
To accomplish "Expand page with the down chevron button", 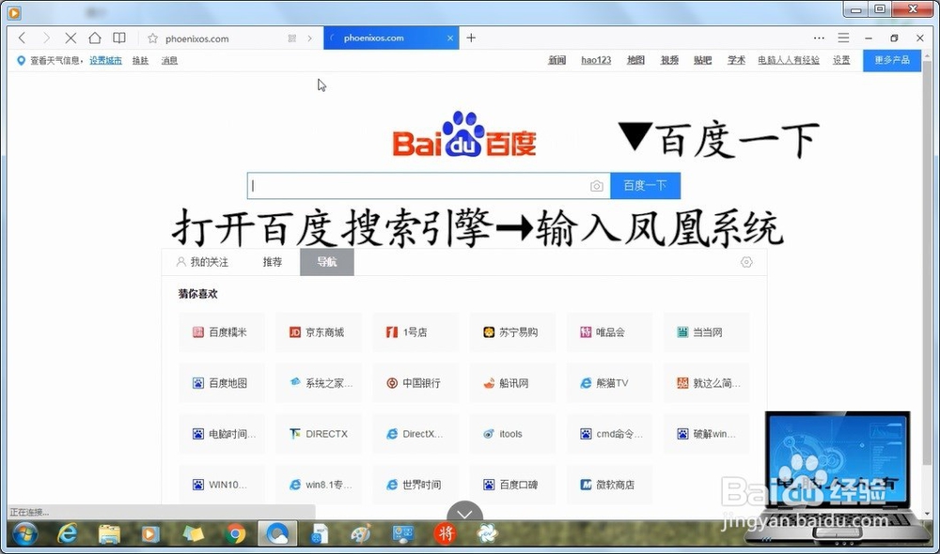I will (x=464, y=513).
